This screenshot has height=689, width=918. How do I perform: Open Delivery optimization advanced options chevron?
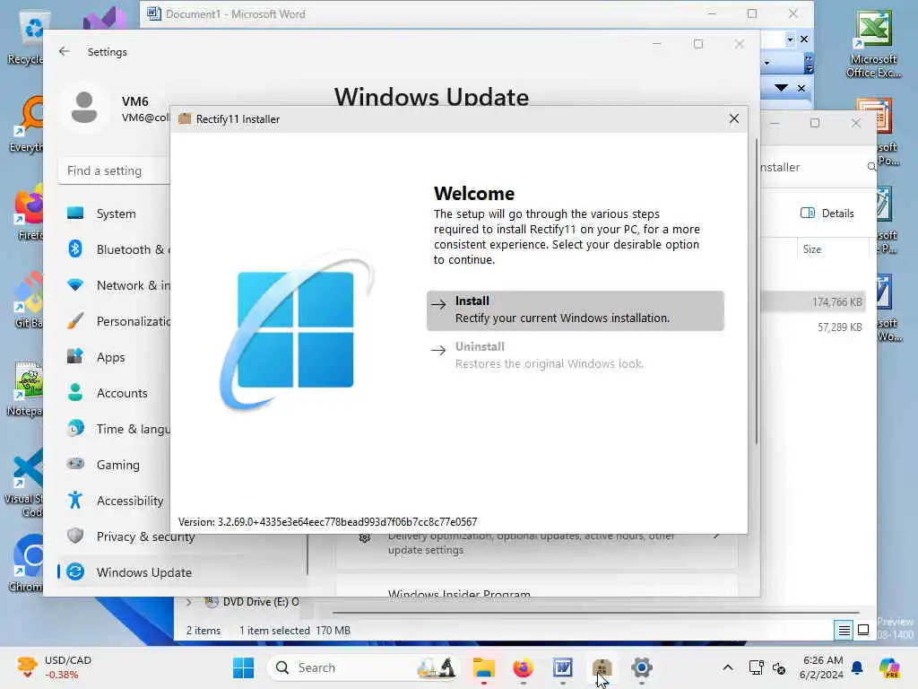pos(716,536)
